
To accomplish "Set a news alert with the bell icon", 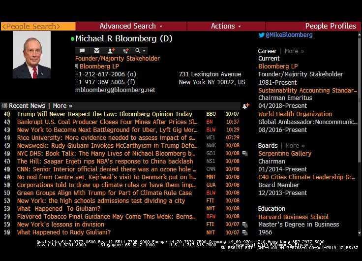I will coord(246,106).
